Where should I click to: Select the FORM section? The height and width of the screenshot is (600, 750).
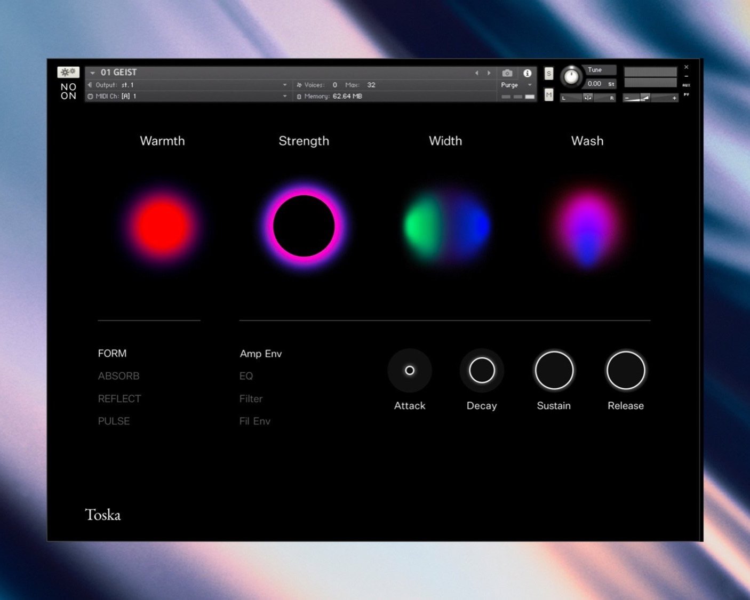[x=112, y=353]
